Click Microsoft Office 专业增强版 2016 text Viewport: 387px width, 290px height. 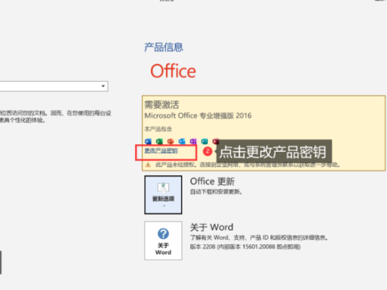[198, 115]
